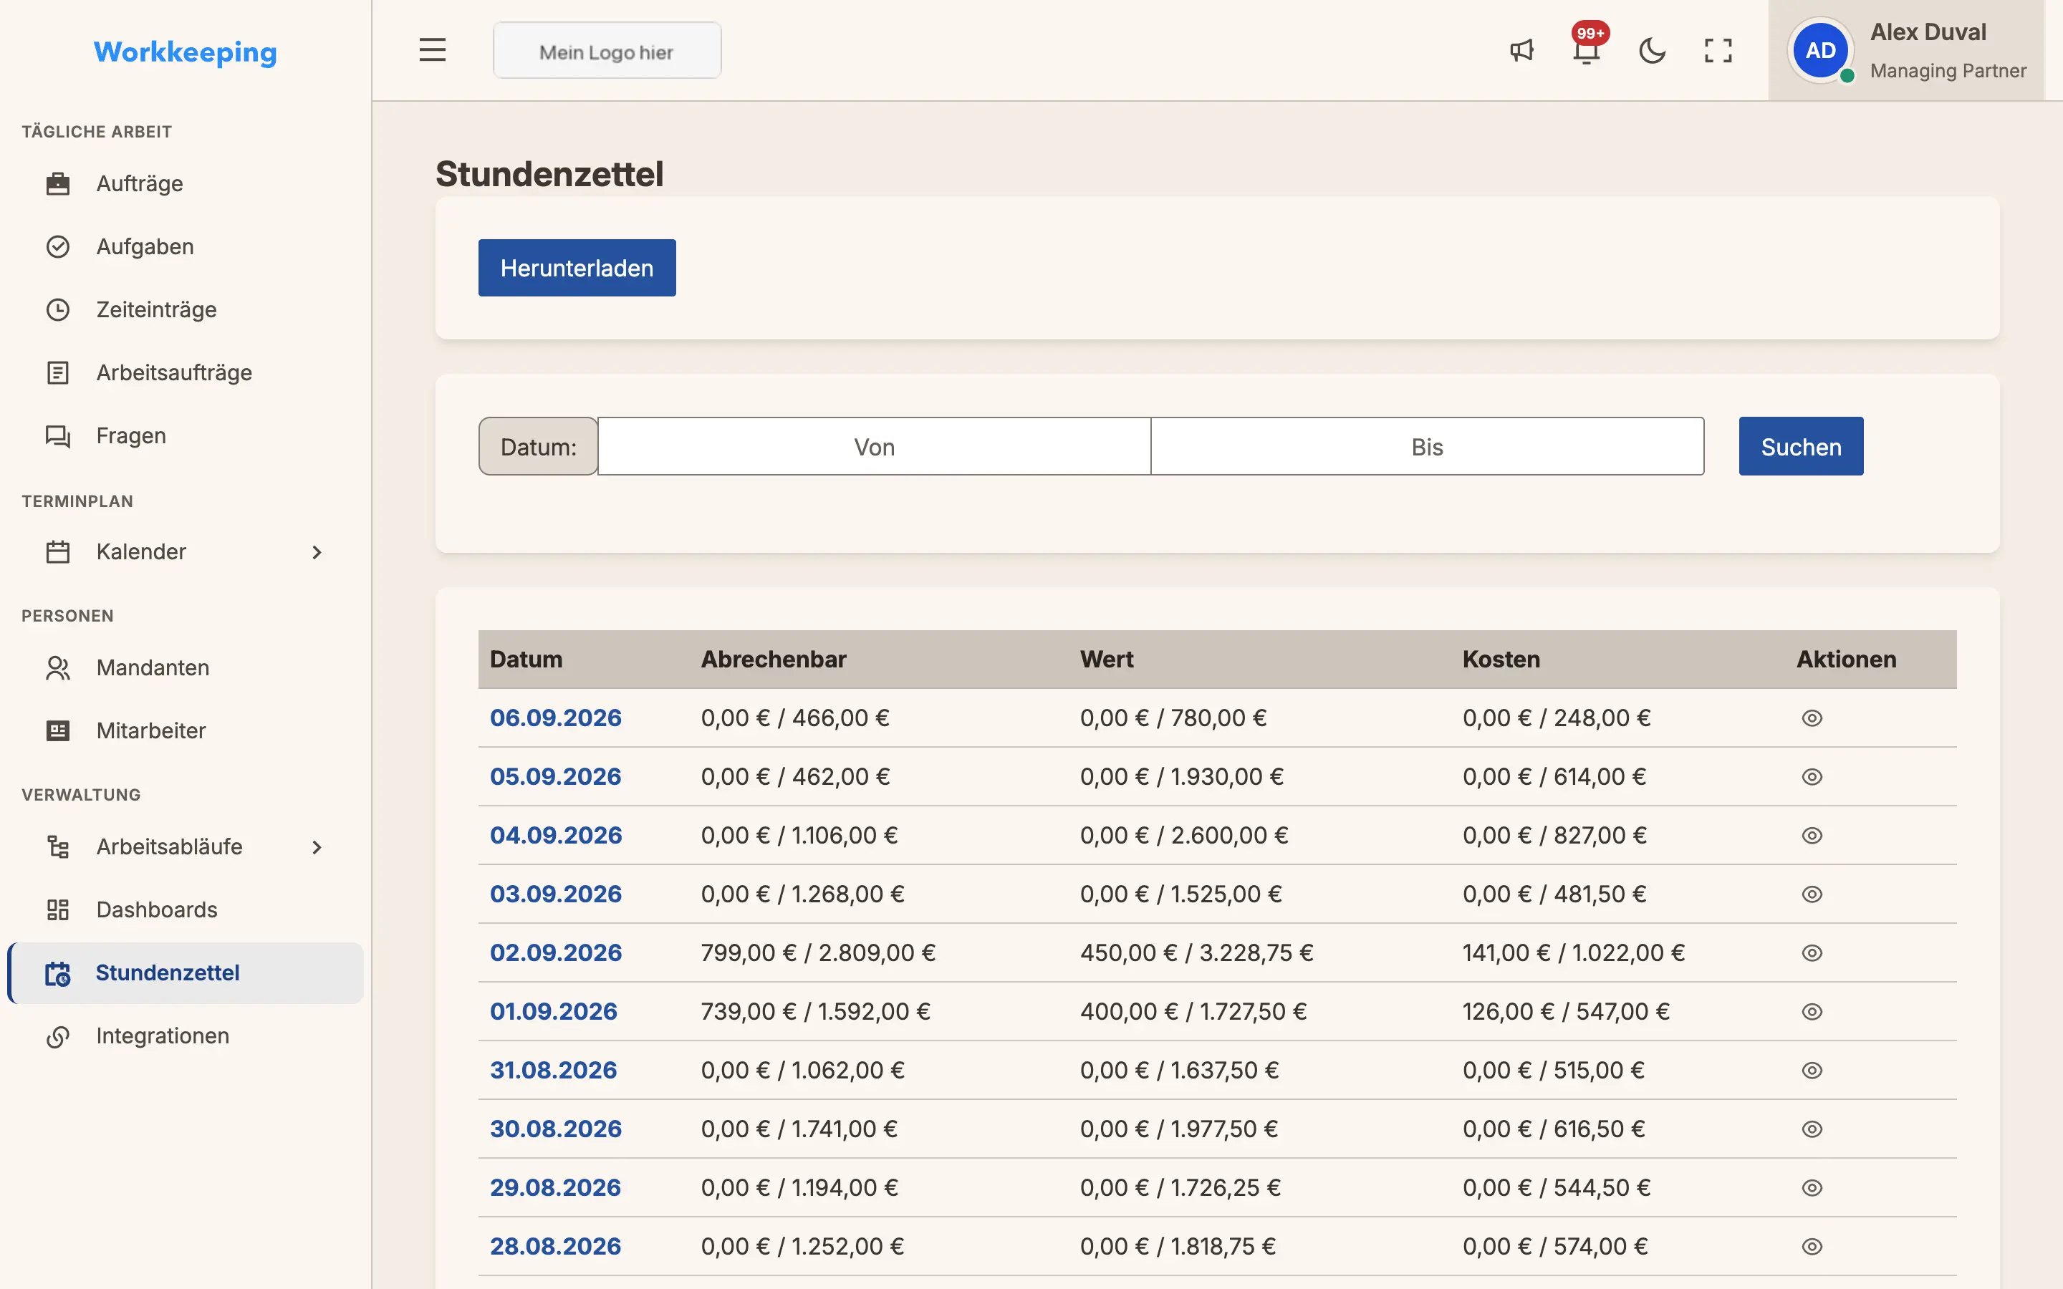Click the AD user avatar
The width and height of the screenshot is (2063, 1289).
coord(1820,51)
